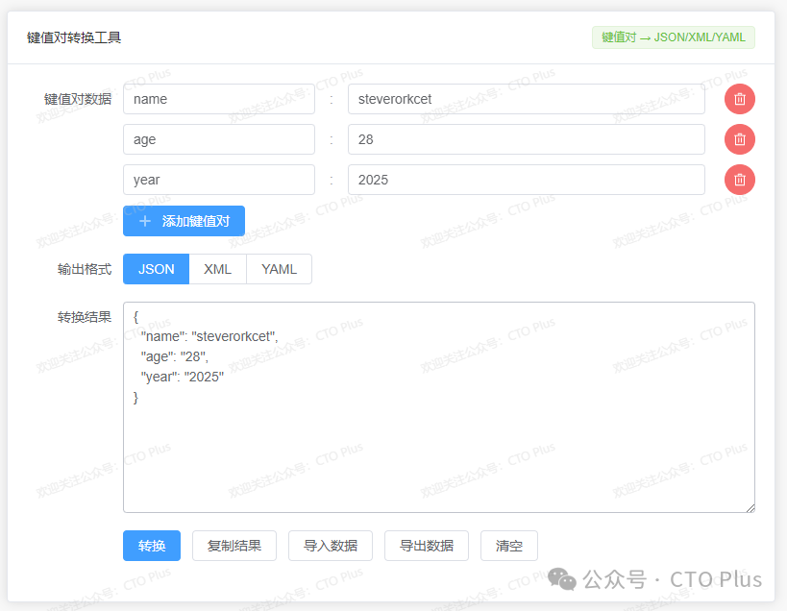Click the 导入数据 import data button

330,545
